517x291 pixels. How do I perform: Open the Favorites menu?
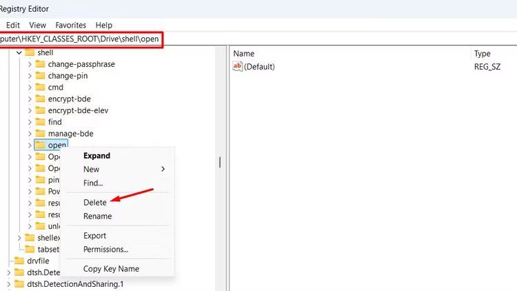tap(70, 25)
